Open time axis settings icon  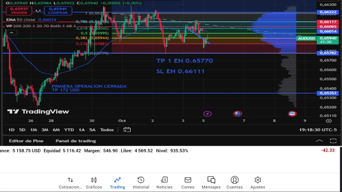click(329, 121)
